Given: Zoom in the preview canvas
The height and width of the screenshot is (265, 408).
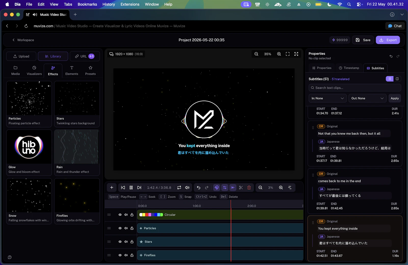Looking at the screenshot, I should (279, 54).
